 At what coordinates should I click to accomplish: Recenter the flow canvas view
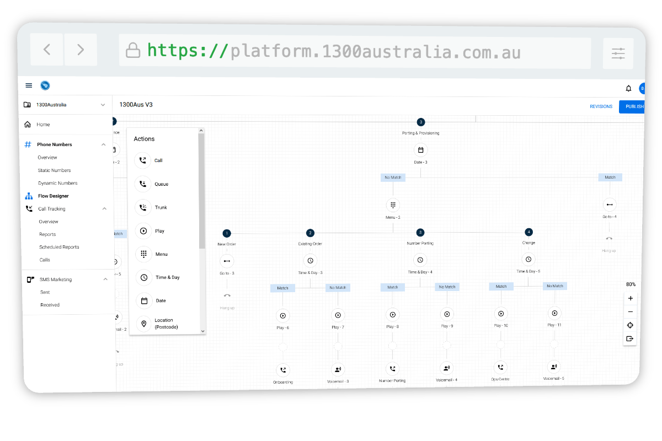pyautogui.click(x=631, y=325)
